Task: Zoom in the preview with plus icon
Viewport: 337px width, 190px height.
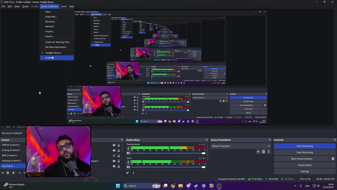Action: [x=14, y=127]
